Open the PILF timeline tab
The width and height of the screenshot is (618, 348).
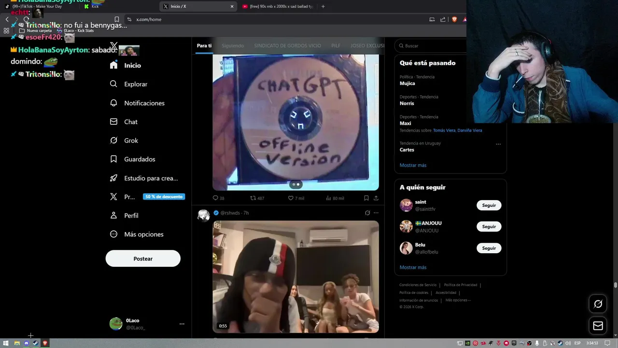(336, 45)
